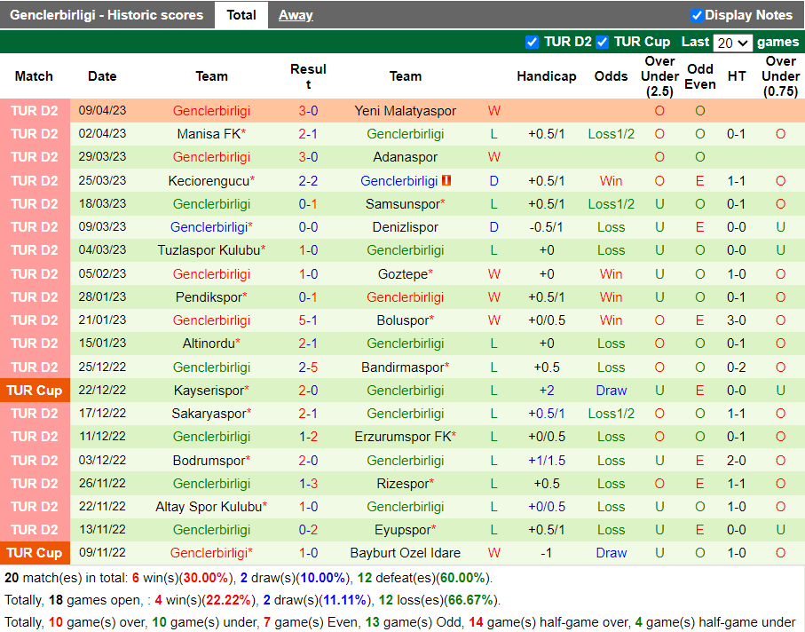Click the Draw odds link for Bayburt match
This screenshot has height=632, width=805.
tap(612, 552)
